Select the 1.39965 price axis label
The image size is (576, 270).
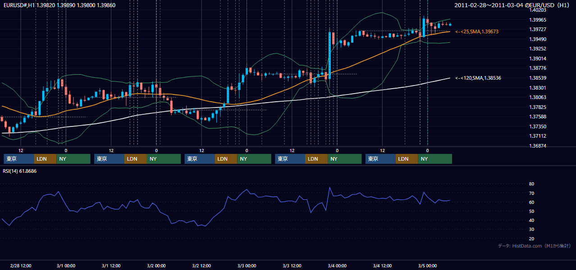point(538,20)
